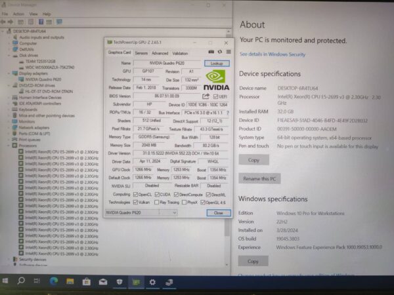Collapse the Processors node
This screenshot has width=394, height=295.
pos(9,146)
